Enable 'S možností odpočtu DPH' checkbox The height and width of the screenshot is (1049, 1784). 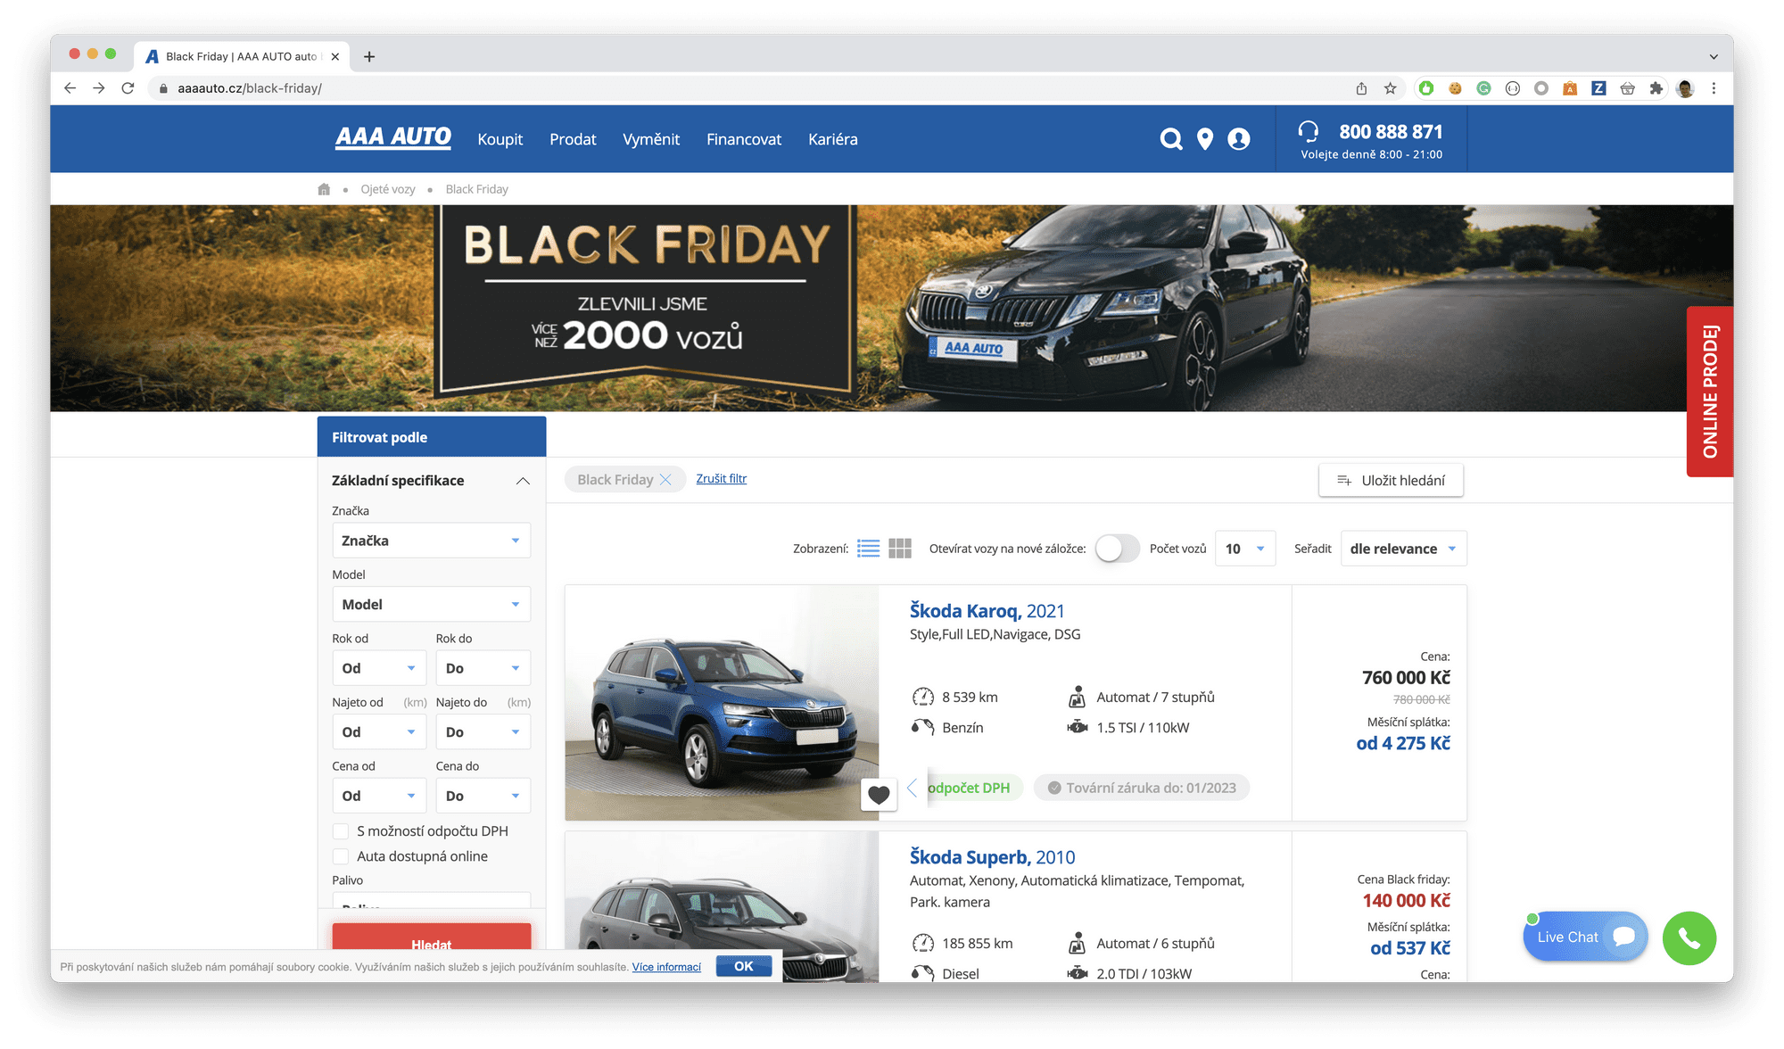(341, 830)
